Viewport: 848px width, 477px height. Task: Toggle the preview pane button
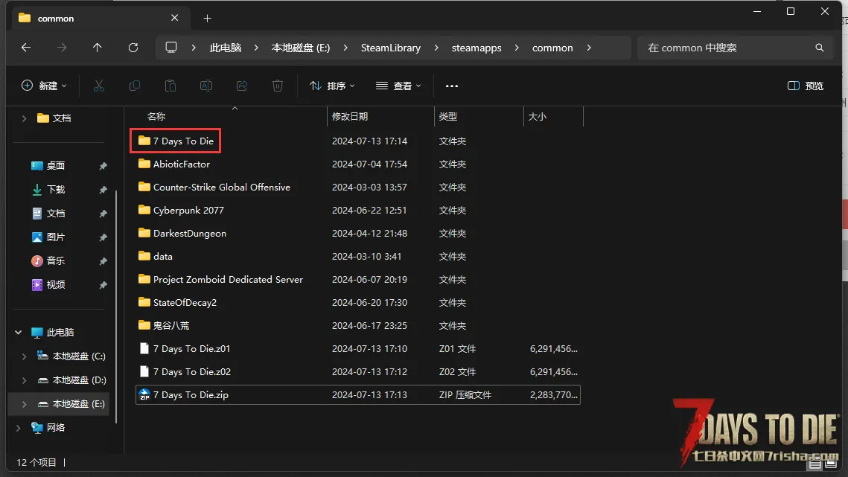806,86
